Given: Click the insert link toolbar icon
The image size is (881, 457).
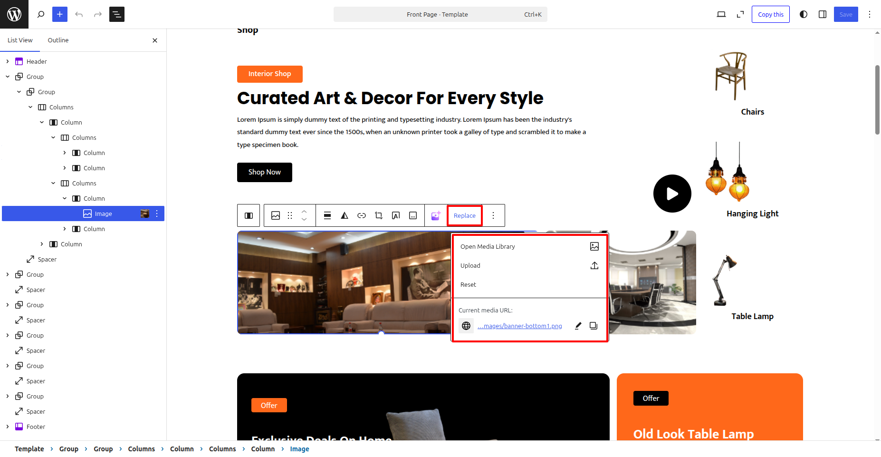Looking at the screenshot, I should point(362,215).
